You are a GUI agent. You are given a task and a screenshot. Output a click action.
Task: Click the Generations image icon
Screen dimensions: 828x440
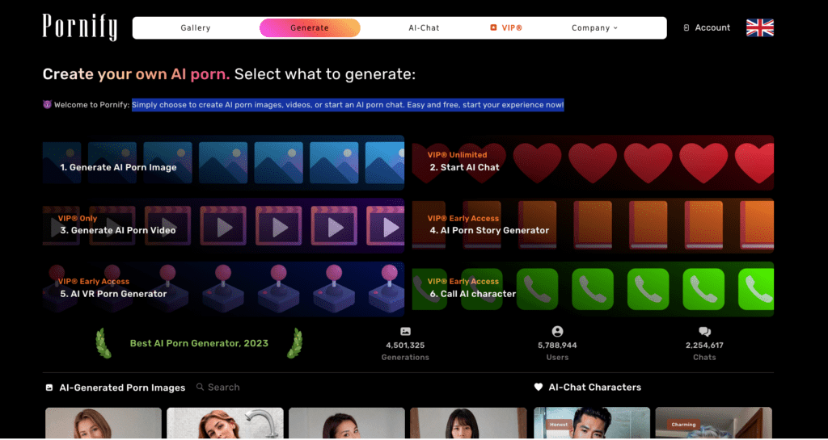(x=406, y=332)
